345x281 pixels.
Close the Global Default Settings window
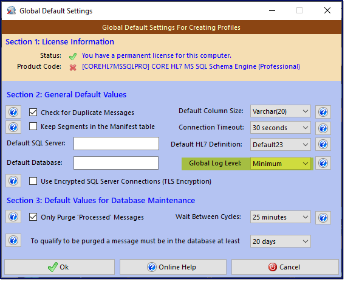click(327, 10)
